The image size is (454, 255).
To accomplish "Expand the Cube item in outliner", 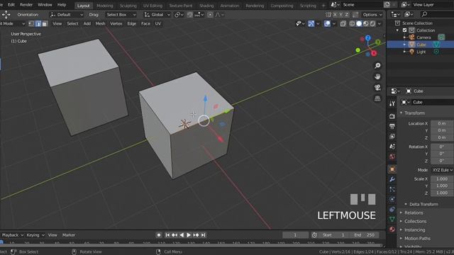I will click(404, 45).
